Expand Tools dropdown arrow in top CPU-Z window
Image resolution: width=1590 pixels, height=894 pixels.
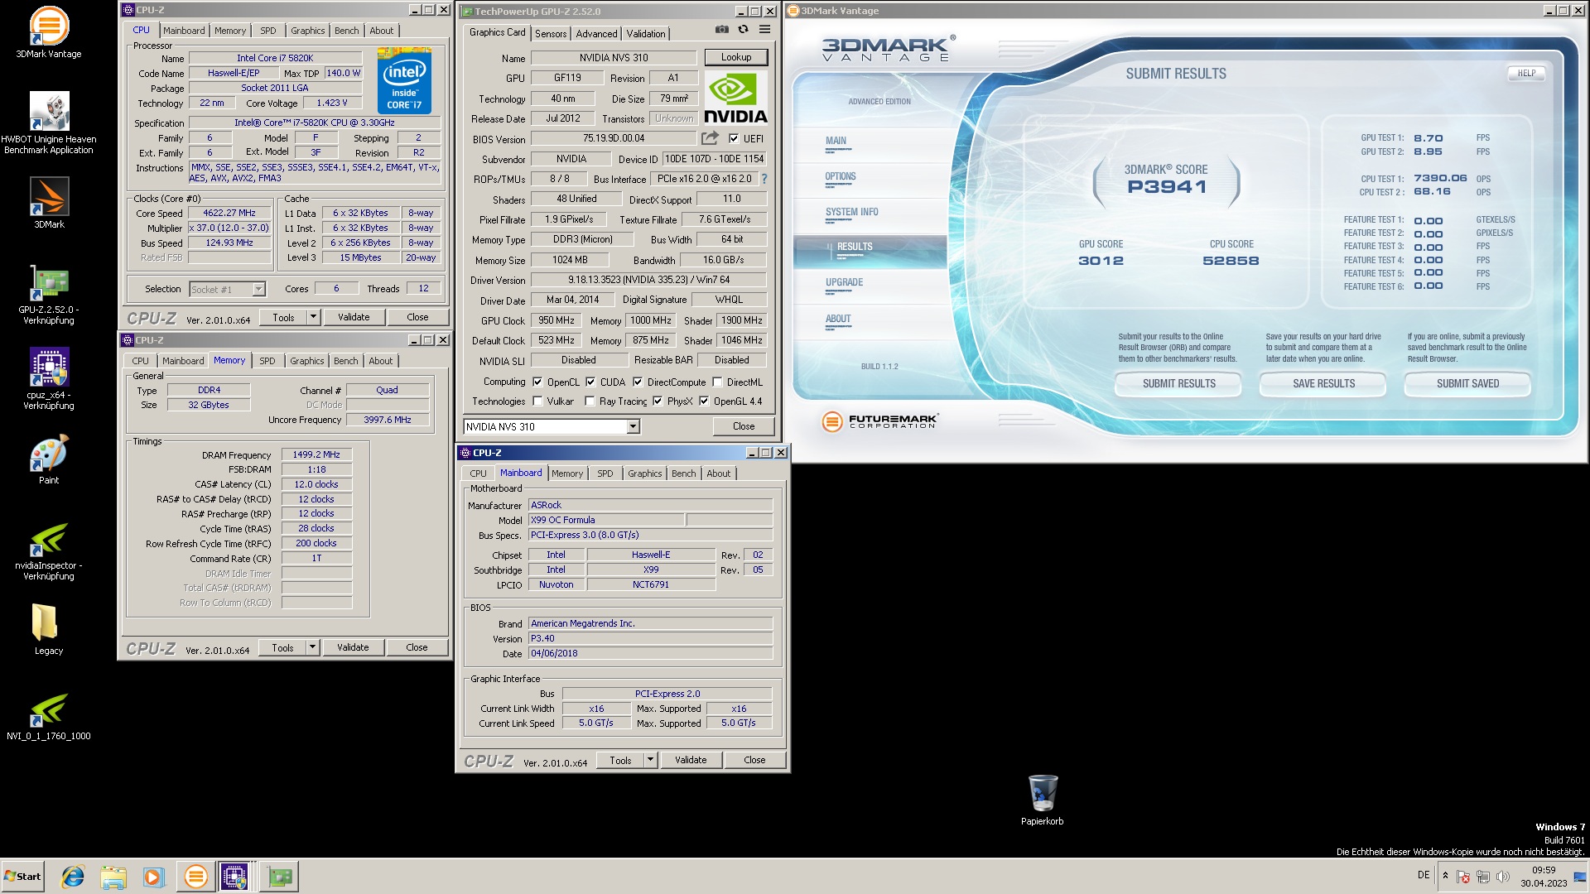click(313, 317)
